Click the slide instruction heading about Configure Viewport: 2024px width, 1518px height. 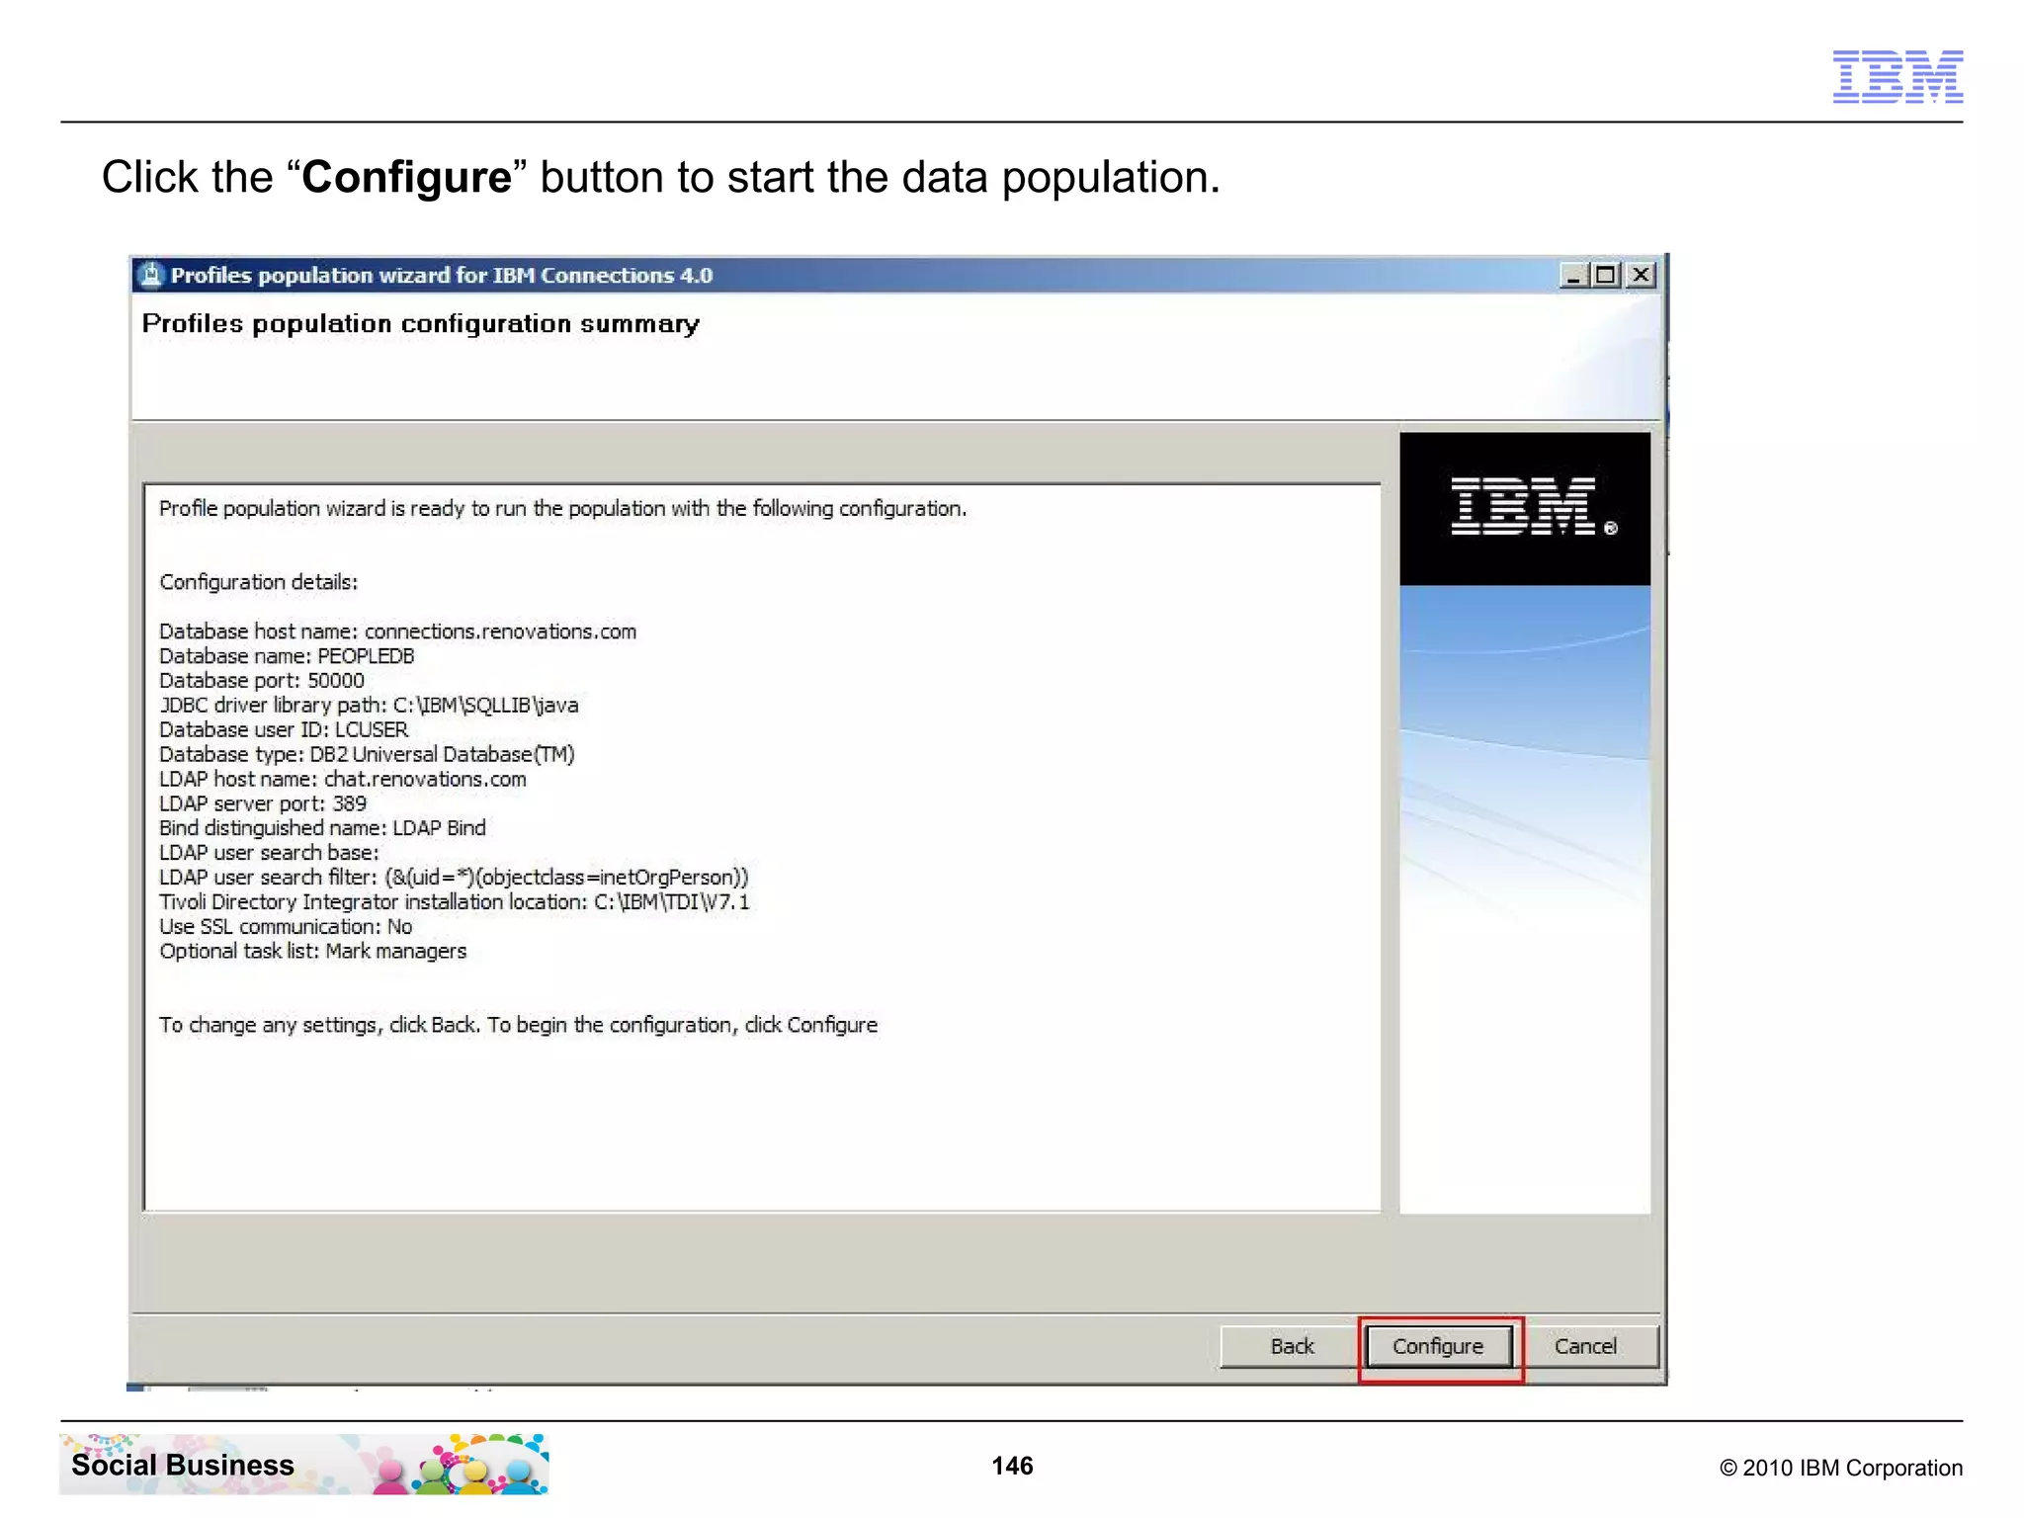pyautogui.click(x=661, y=178)
